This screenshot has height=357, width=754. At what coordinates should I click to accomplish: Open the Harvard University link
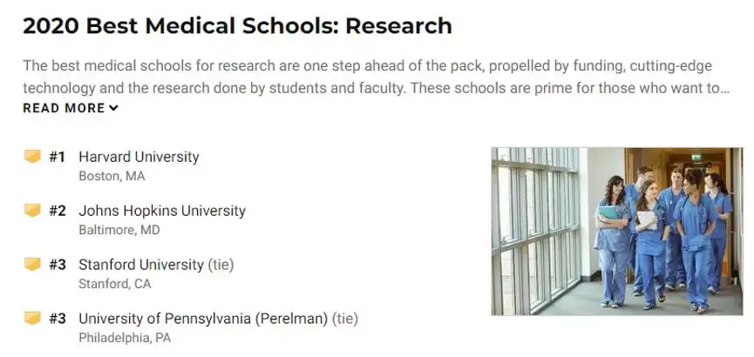tap(139, 157)
